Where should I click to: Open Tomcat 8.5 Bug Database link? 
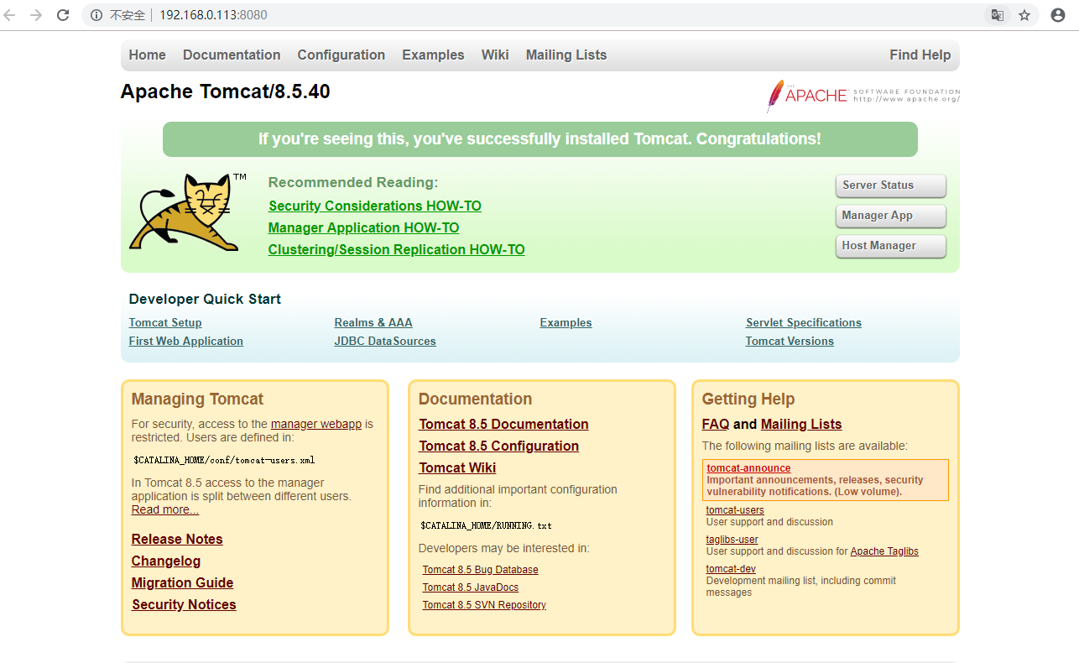[x=481, y=570]
